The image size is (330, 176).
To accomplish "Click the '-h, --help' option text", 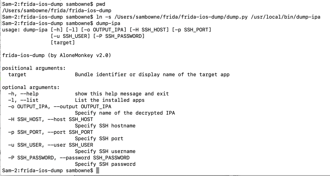I will pyautogui.click(x=23, y=94).
